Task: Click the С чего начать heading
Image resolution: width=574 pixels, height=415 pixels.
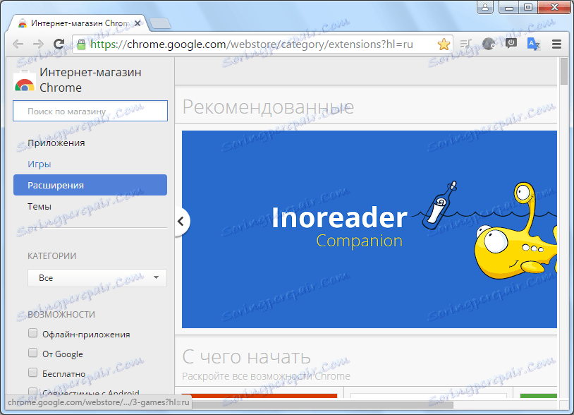Action: click(246, 356)
